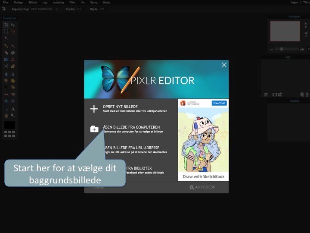Click the Free Trial! ad button
This screenshot has height=233, width=310.
[219, 103]
